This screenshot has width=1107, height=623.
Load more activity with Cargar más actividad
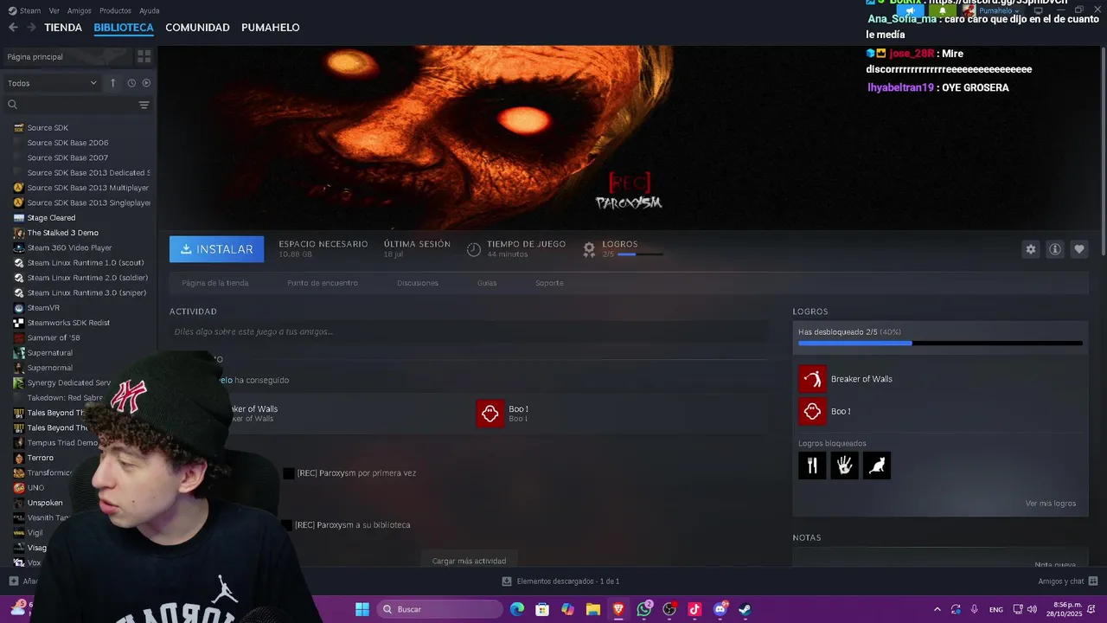[469, 561]
